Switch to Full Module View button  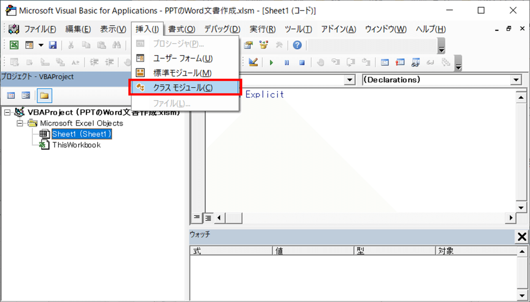208,217
